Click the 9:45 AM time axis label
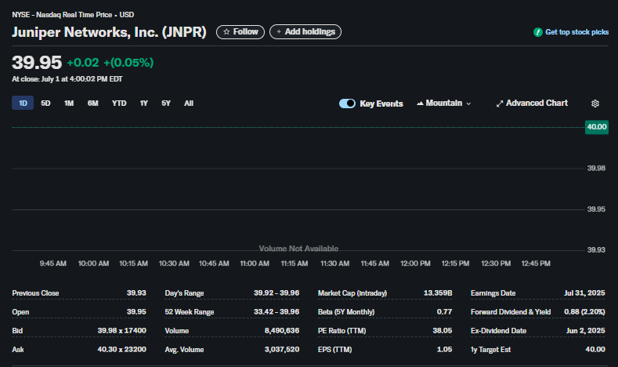 click(x=52, y=263)
